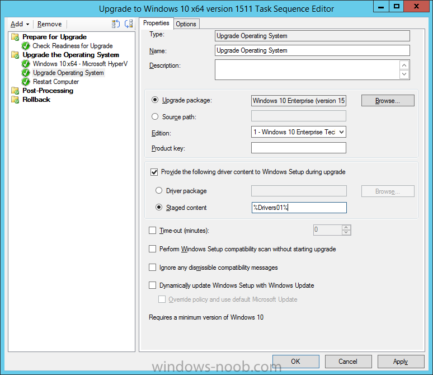The height and width of the screenshot is (375, 433).
Task: Click the Rollback folder icon
Action: pos(15,100)
